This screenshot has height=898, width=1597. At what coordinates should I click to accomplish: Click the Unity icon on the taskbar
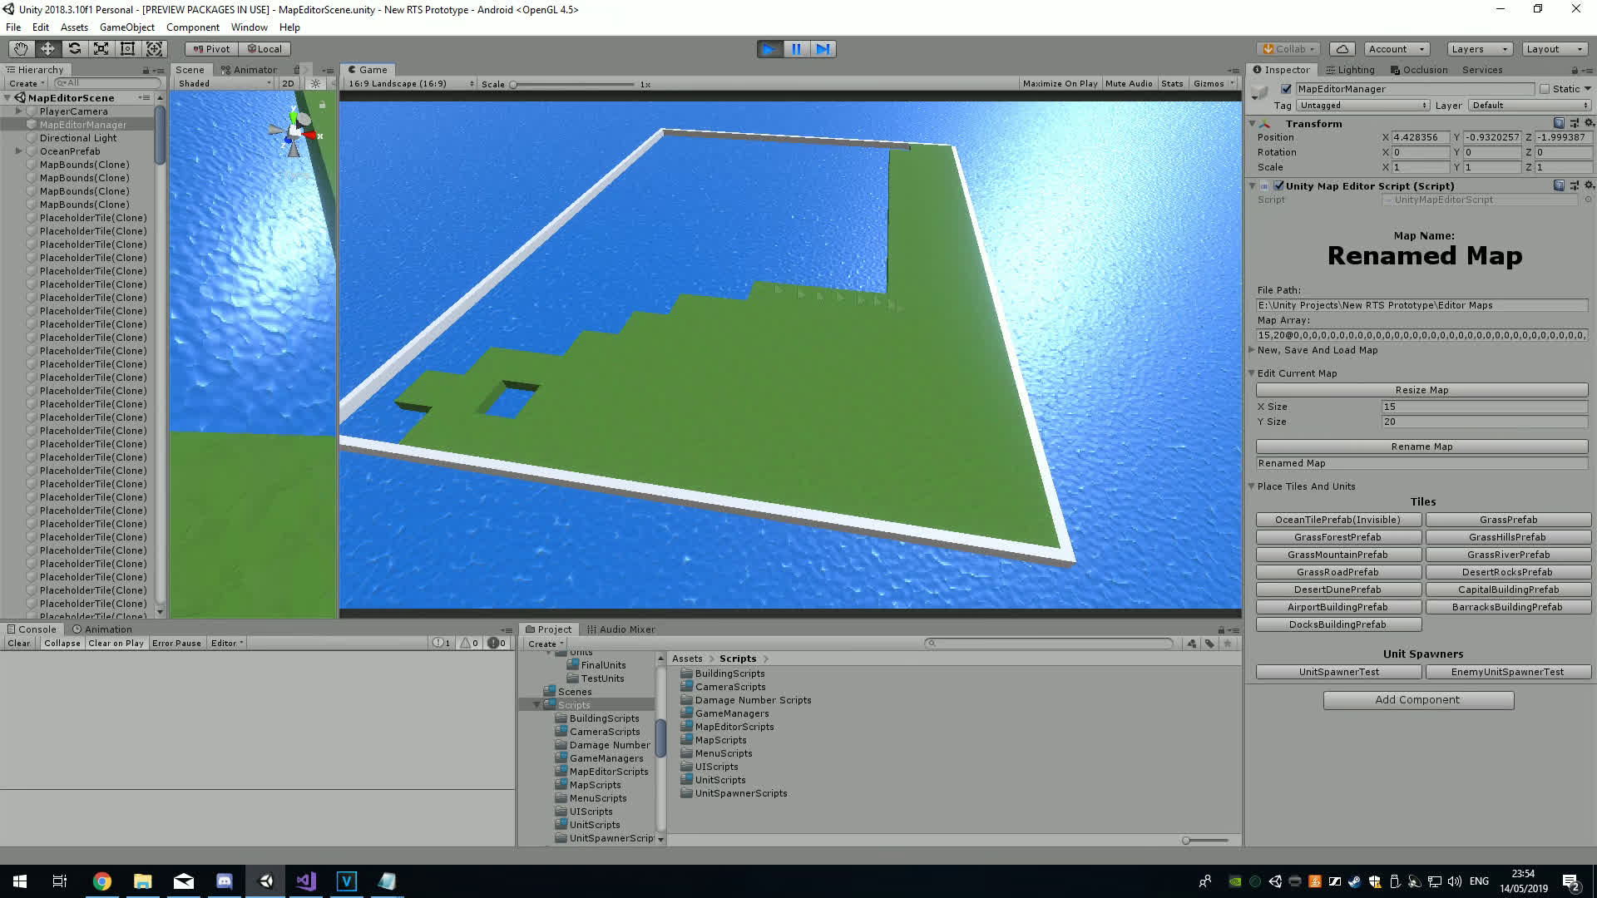point(265,881)
